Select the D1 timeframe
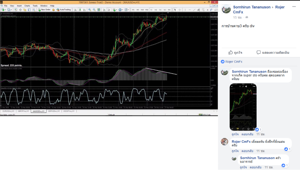This screenshot has width=300, height=170. 160,10
